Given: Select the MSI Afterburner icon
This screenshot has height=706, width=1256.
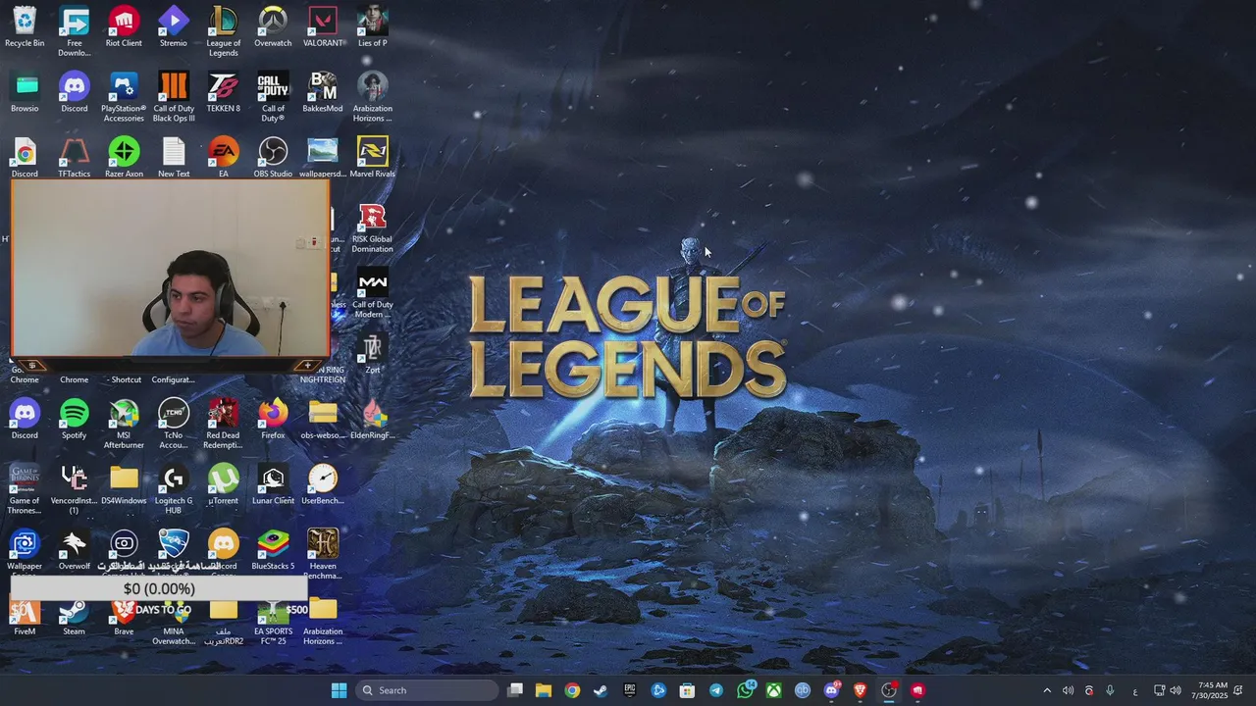Looking at the screenshot, I should [124, 424].
